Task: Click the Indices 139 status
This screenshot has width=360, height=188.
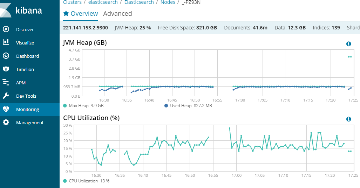Action: coord(326,28)
